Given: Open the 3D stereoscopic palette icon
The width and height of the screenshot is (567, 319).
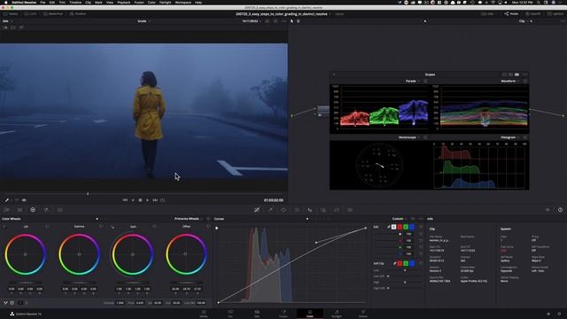Looking at the screenshot, I should [x=350, y=210].
